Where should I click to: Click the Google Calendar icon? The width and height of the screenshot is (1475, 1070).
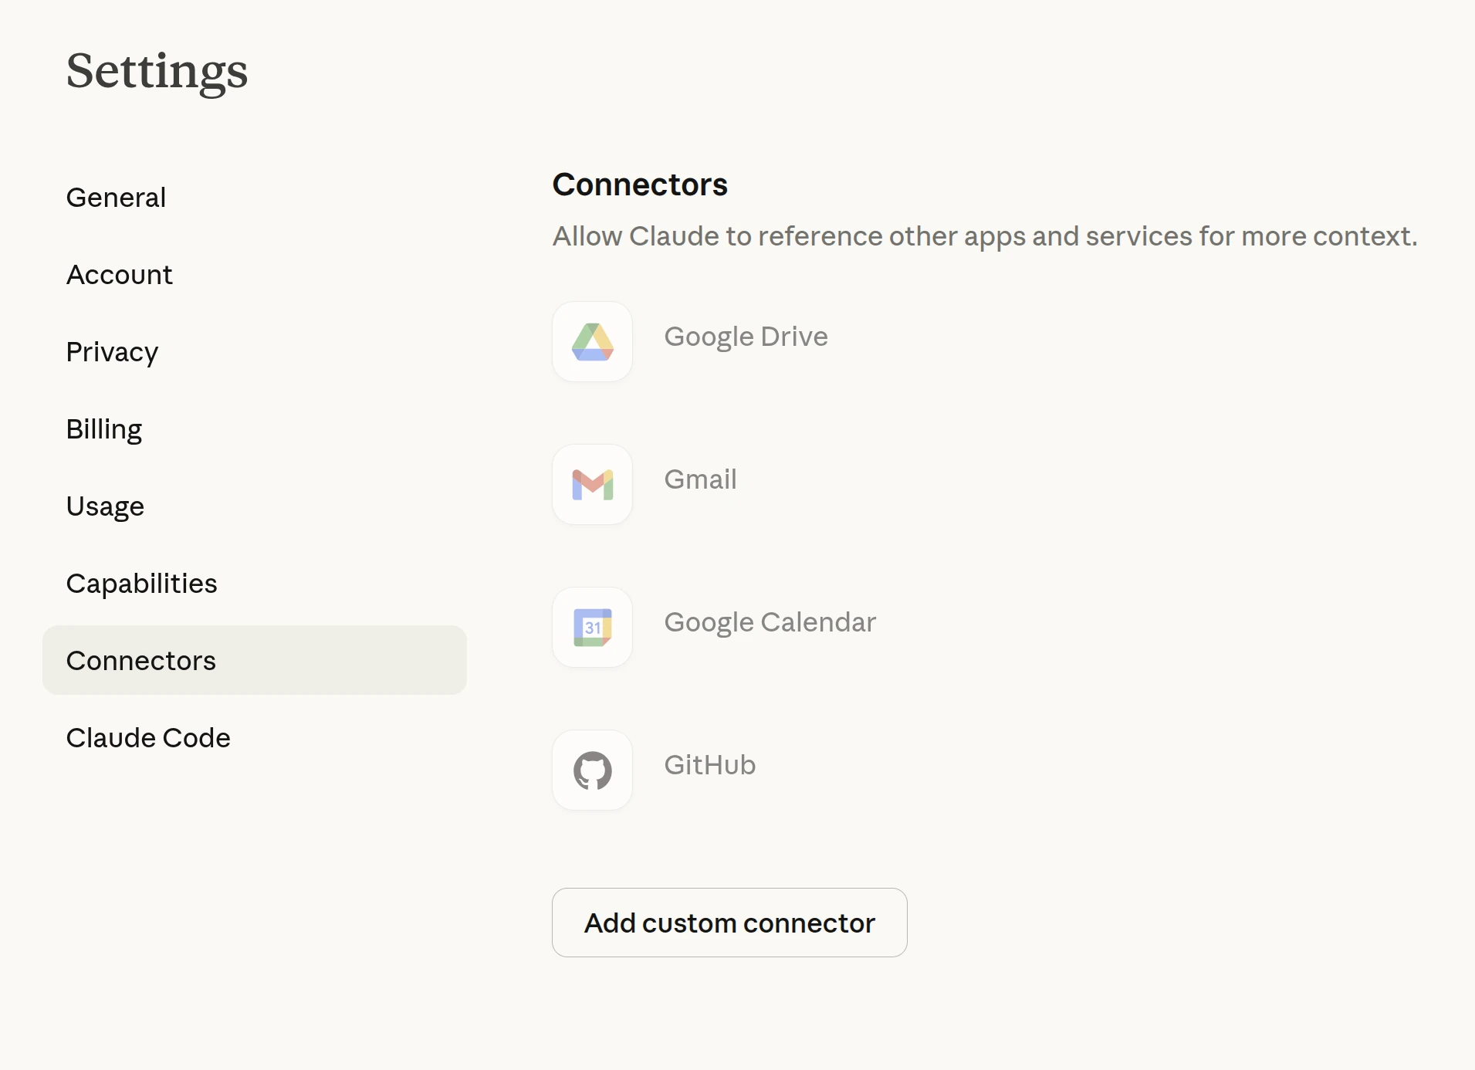(x=592, y=627)
